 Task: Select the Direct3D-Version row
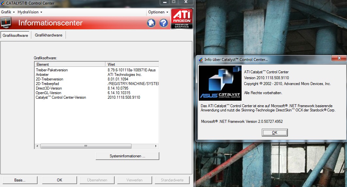tap(97, 88)
